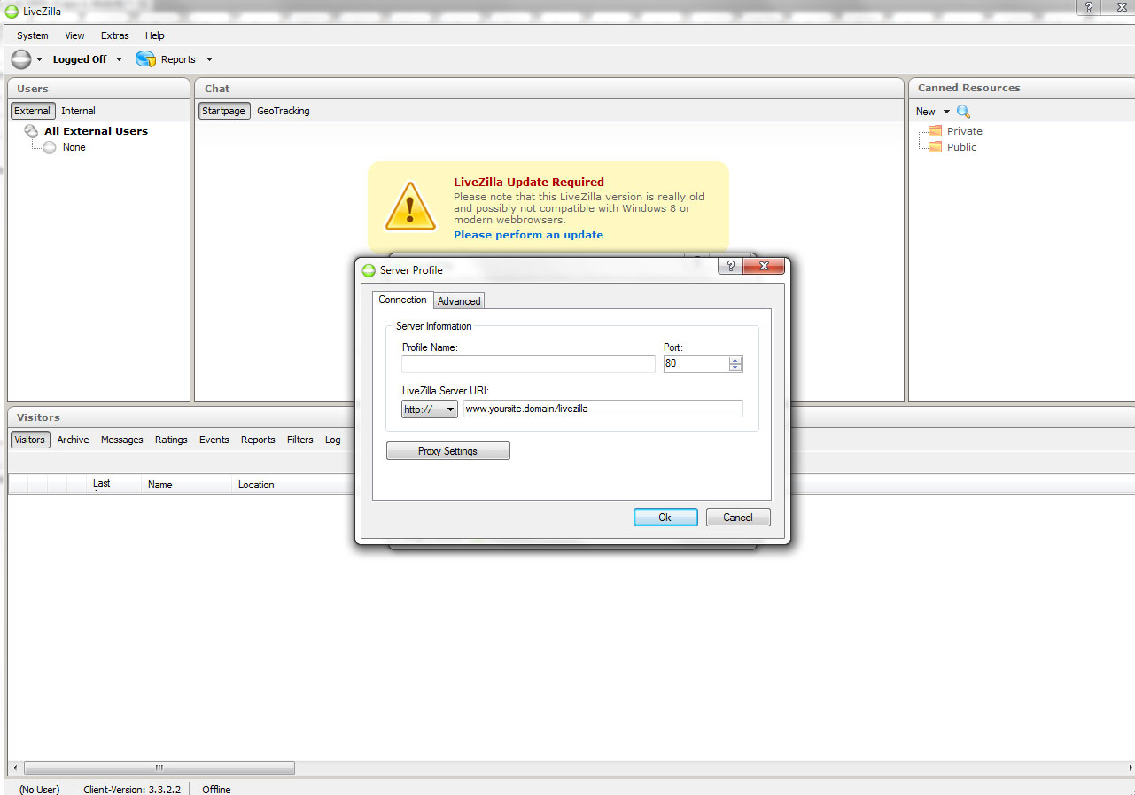
Task: Click the Reports toolbar icon
Action: coord(145,59)
